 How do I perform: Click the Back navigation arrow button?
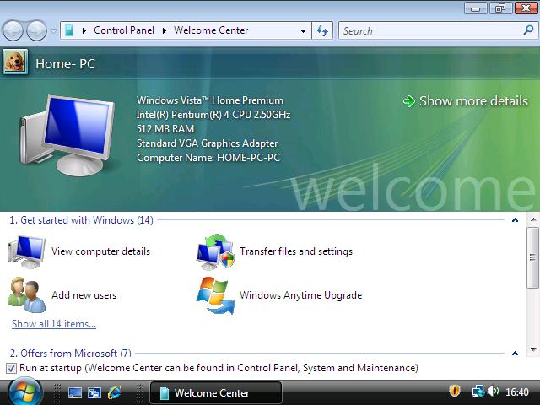click(x=13, y=30)
